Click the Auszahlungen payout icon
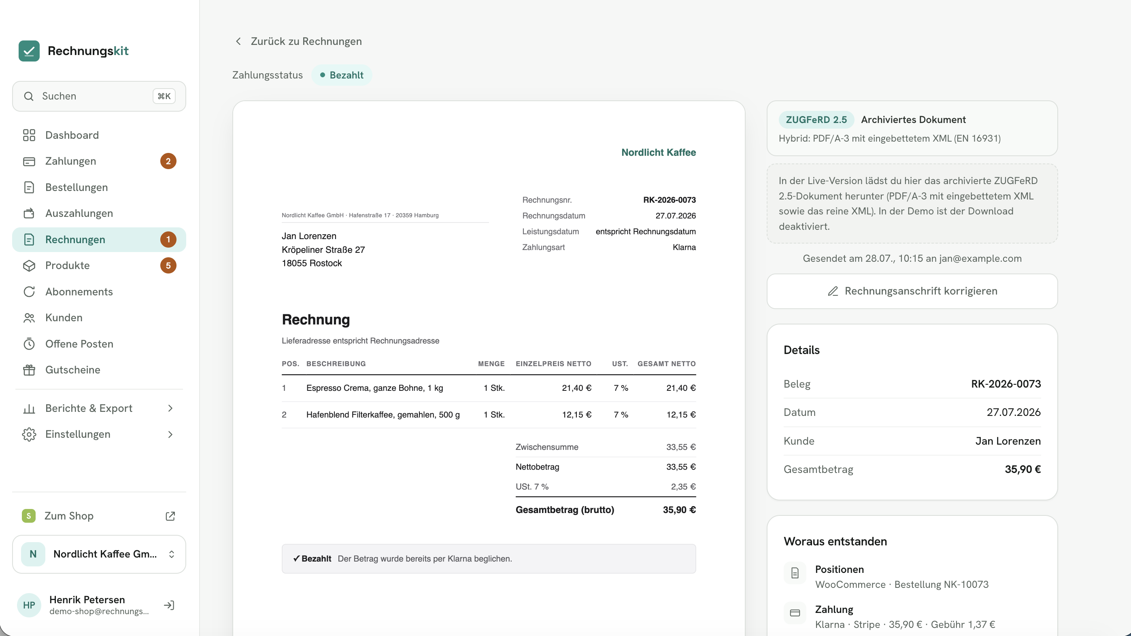 point(29,213)
